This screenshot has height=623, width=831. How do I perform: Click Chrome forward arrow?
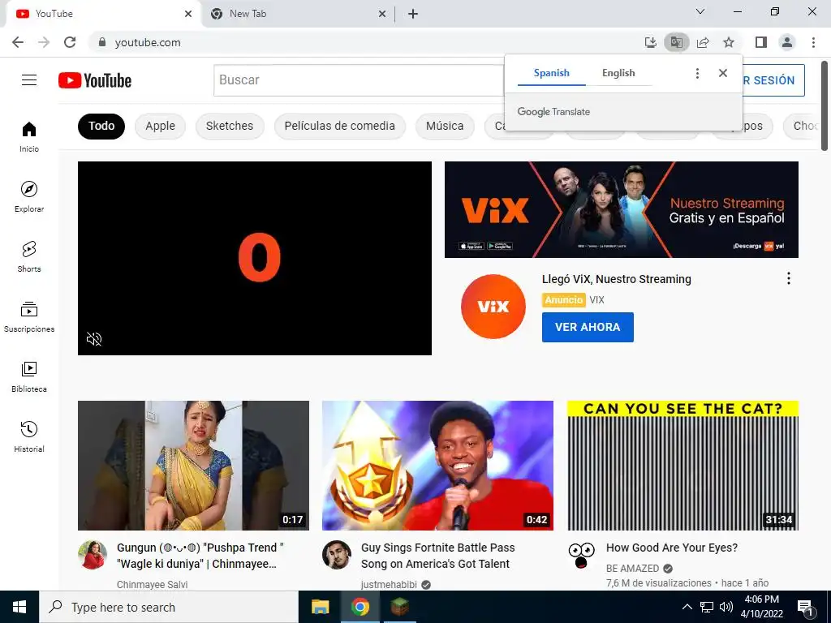44,42
